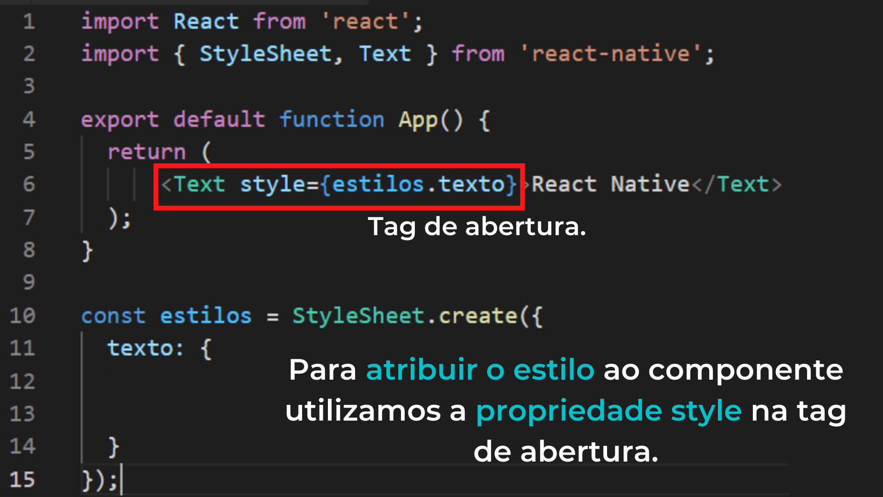Click the return keyword on line 5

[x=147, y=152]
